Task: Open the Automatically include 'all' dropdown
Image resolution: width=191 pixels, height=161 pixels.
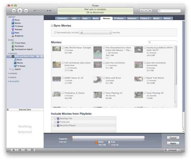Action: tap(95, 33)
